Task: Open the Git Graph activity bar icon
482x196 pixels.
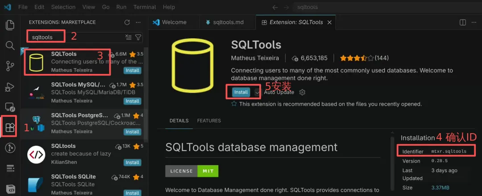Action: click(10, 148)
